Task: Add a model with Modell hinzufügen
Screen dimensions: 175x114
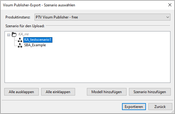Action: click(107, 92)
